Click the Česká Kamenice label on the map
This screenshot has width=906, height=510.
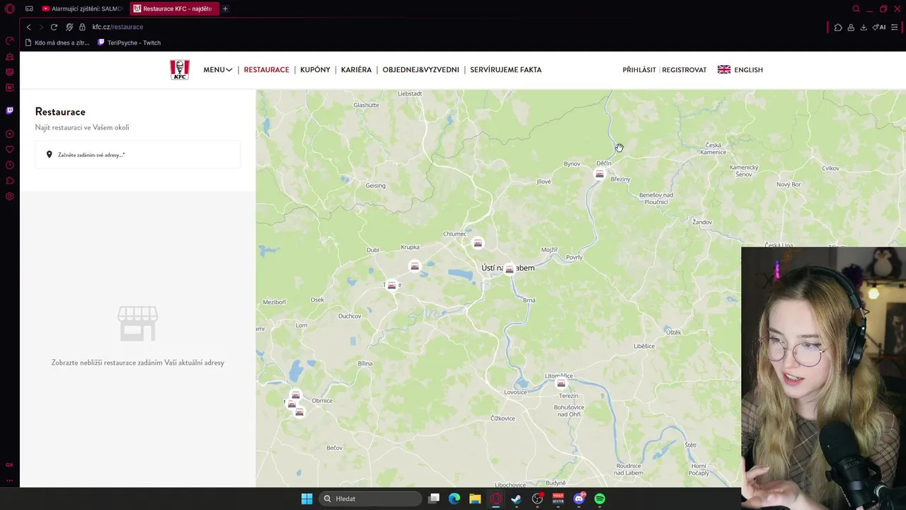713,148
